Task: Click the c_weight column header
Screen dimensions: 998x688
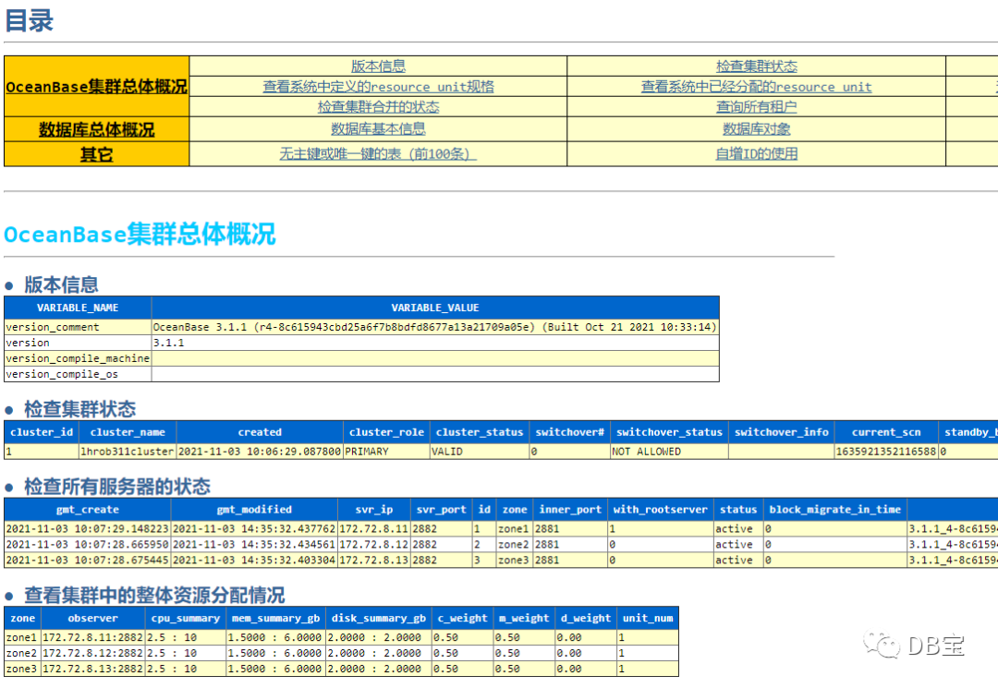Action: pos(462,618)
